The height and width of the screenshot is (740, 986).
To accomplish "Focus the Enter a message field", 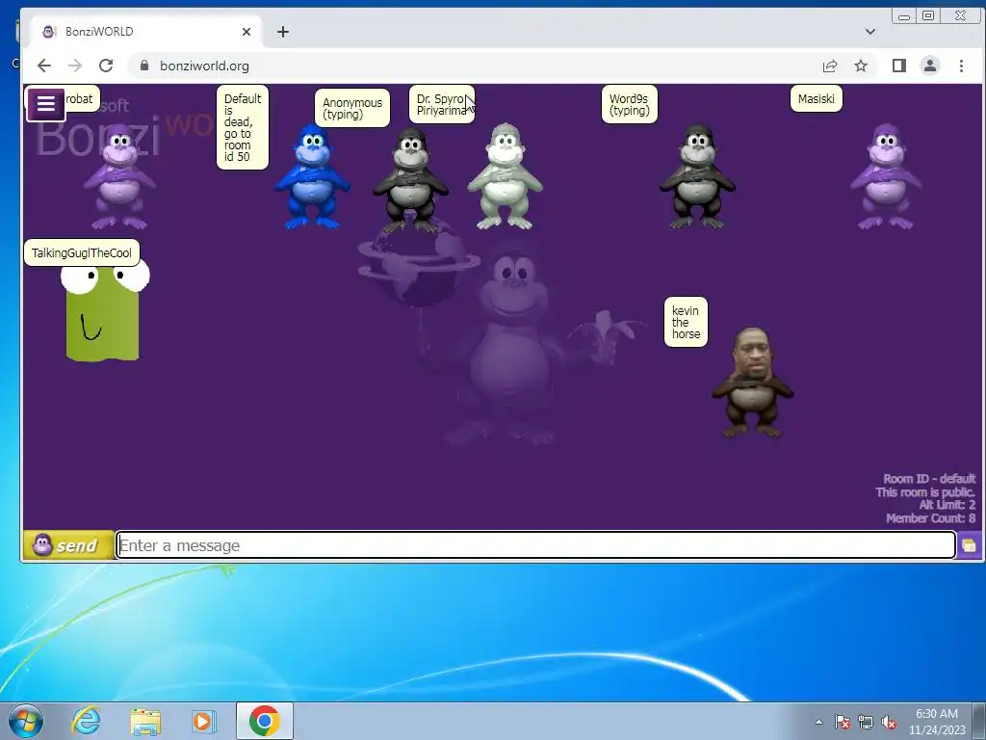I will pyautogui.click(x=535, y=545).
